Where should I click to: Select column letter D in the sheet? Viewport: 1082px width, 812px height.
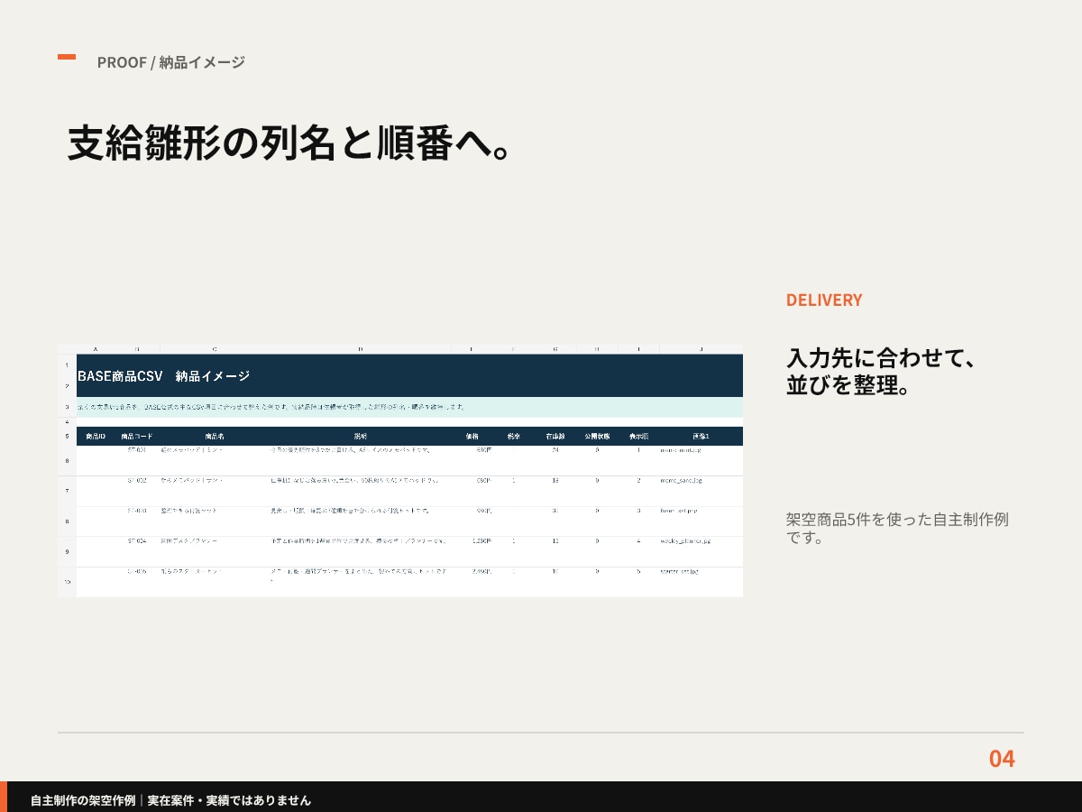click(x=360, y=349)
